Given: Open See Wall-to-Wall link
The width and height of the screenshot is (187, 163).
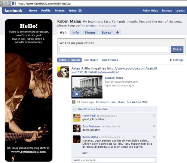Looking at the screenshot, I should (x=137, y=102).
